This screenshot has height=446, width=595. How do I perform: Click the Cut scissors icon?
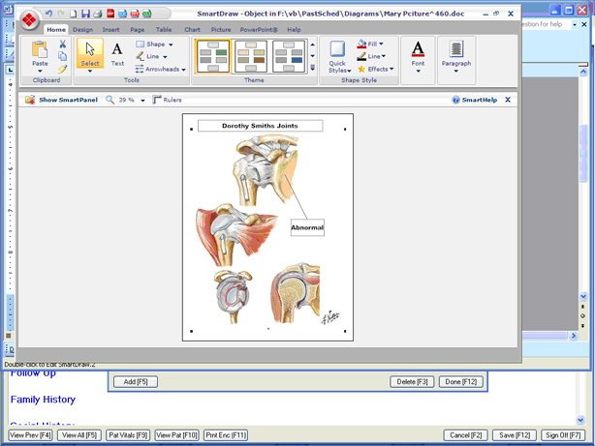coord(63,44)
